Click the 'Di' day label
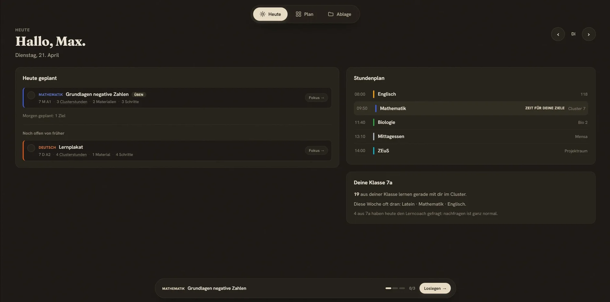The image size is (610, 302). [x=573, y=34]
